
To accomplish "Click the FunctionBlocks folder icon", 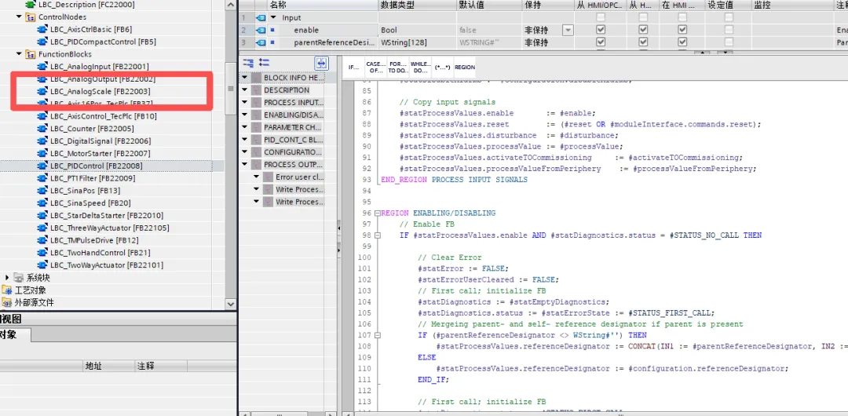I will click(x=31, y=54).
